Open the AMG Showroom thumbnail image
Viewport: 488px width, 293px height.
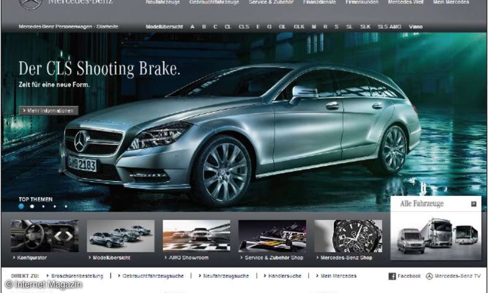196,236
